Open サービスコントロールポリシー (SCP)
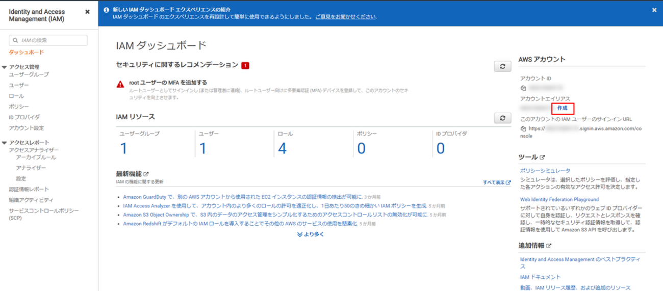663x291 pixels. pyautogui.click(x=44, y=214)
